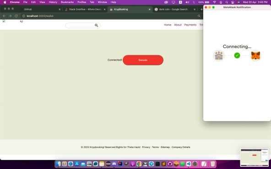Open the File menu
This screenshot has height=169, width=271.
pyautogui.click(x=25, y=2)
